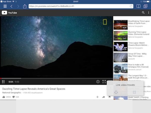Go back to the previous page

click(x=12, y=6)
